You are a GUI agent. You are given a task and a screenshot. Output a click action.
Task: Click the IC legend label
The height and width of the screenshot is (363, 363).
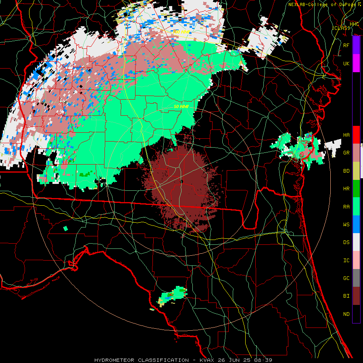(x=346, y=261)
